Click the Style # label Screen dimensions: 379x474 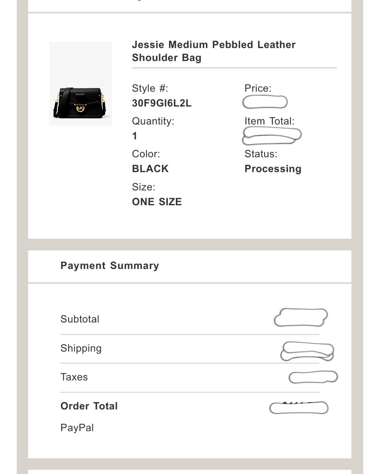150,88
